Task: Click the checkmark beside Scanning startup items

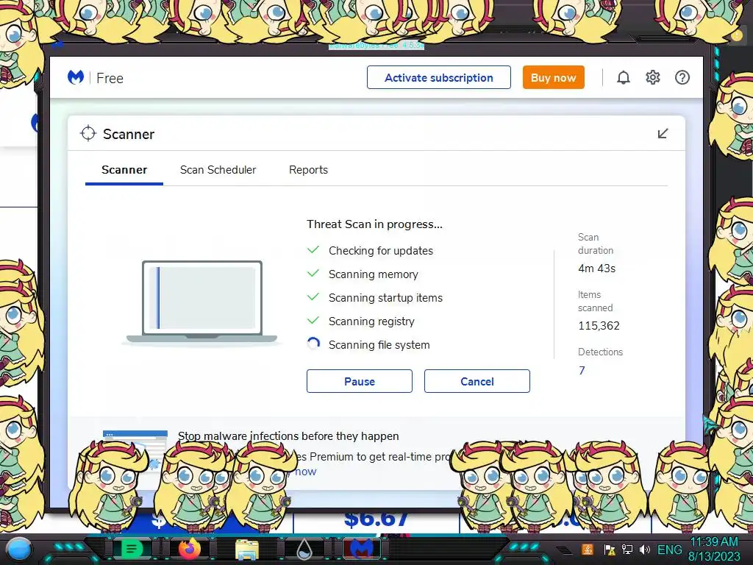Action: pos(313,297)
